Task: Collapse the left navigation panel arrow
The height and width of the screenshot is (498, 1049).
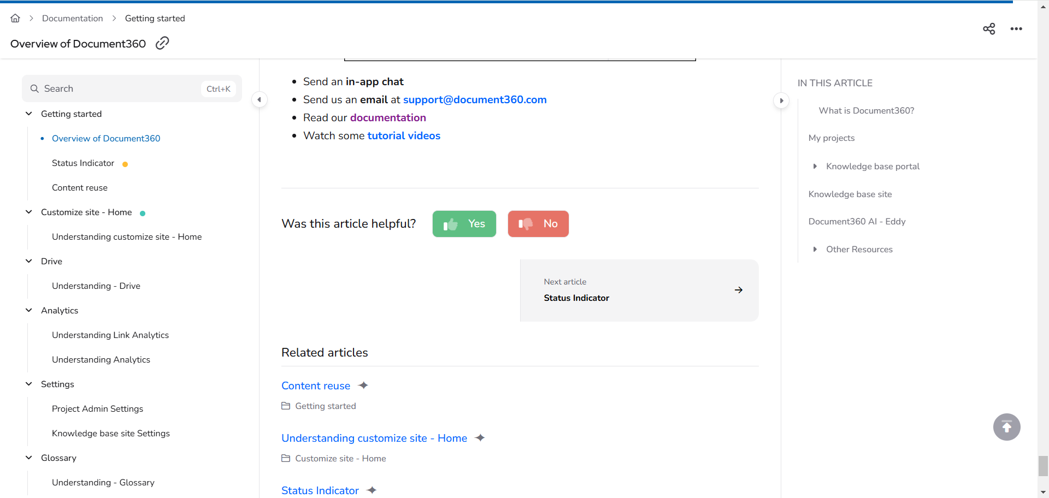Action: 260,100
